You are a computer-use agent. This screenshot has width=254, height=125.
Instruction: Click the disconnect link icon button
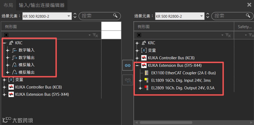128,80
